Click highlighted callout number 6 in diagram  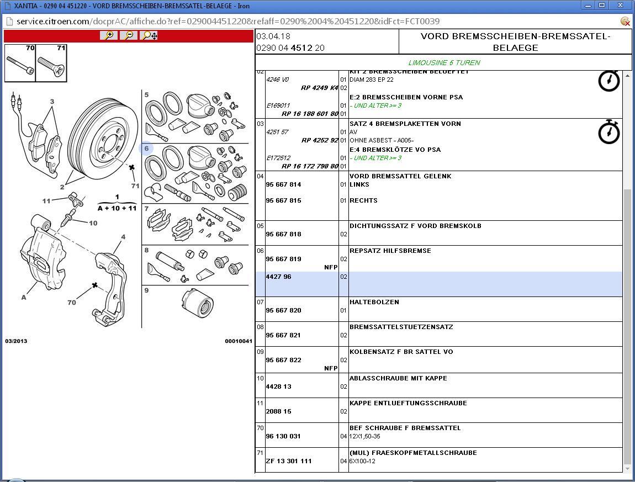click(146, 149)
